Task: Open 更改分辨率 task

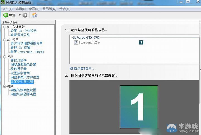Action: (x=19, y=60)
